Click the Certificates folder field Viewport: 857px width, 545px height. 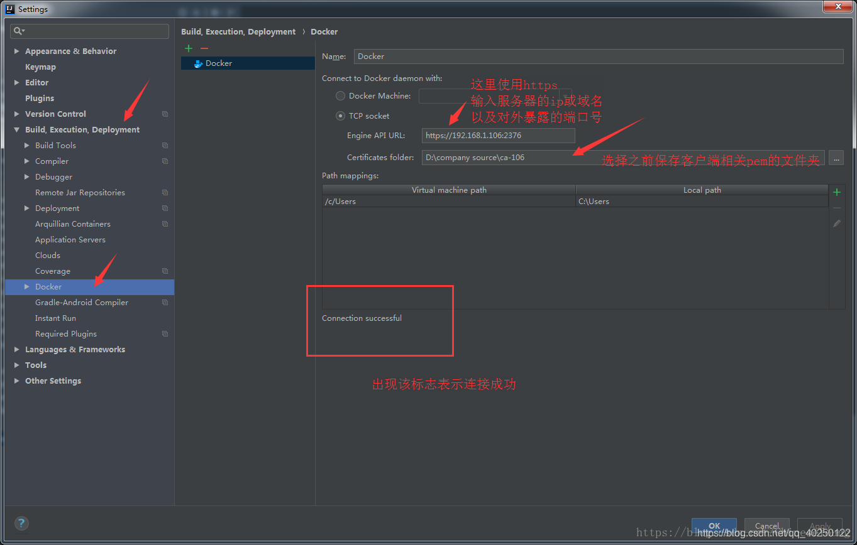(623, 158)
